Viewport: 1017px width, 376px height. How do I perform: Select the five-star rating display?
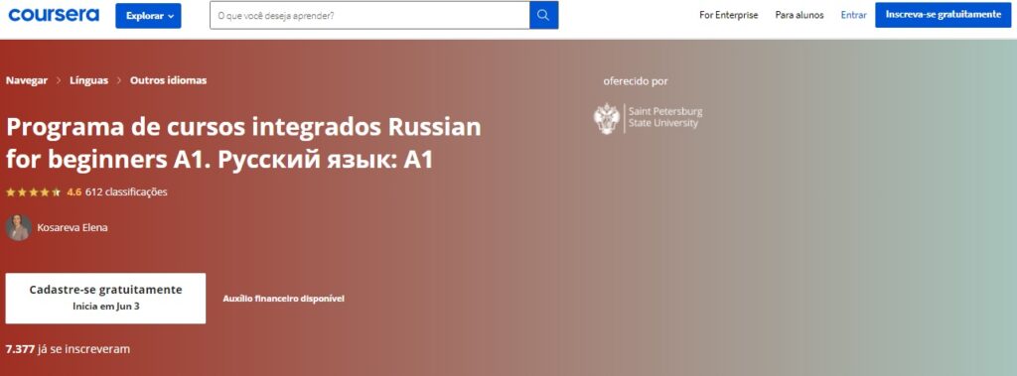[x=33, y=191]
